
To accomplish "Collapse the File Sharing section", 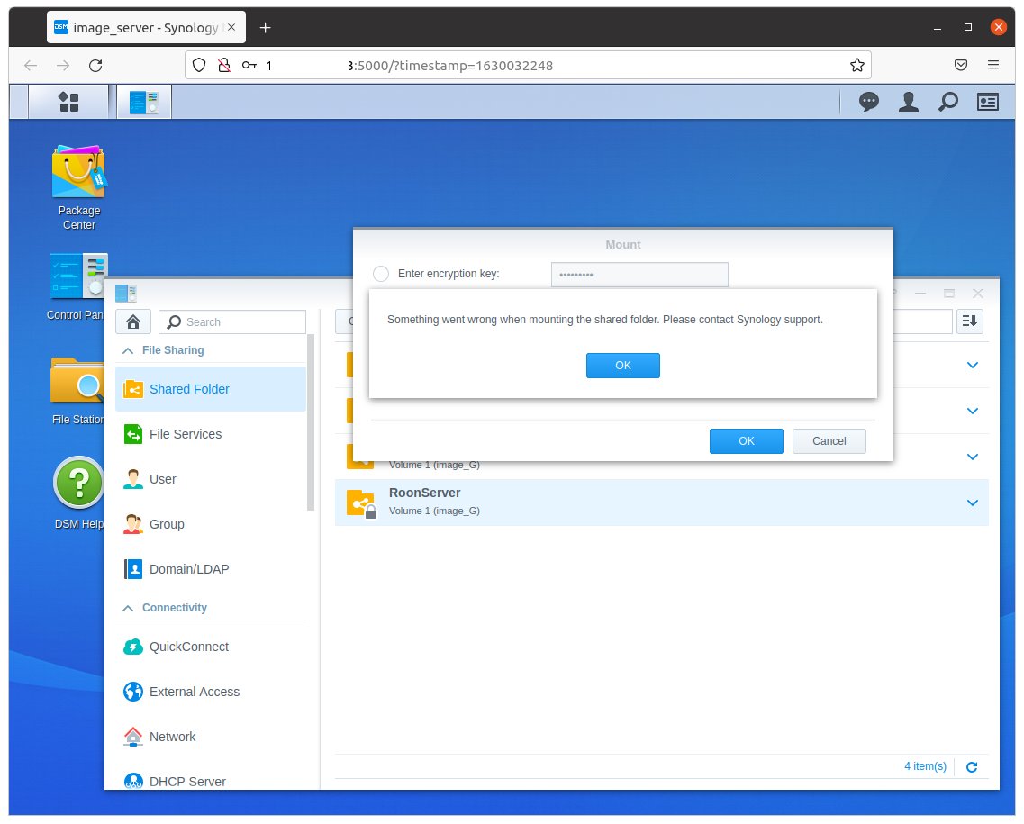I will (x=127, y=349).
